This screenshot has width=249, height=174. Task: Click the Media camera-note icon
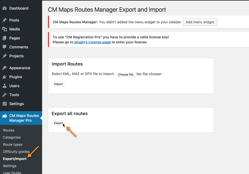coord(4,29)
